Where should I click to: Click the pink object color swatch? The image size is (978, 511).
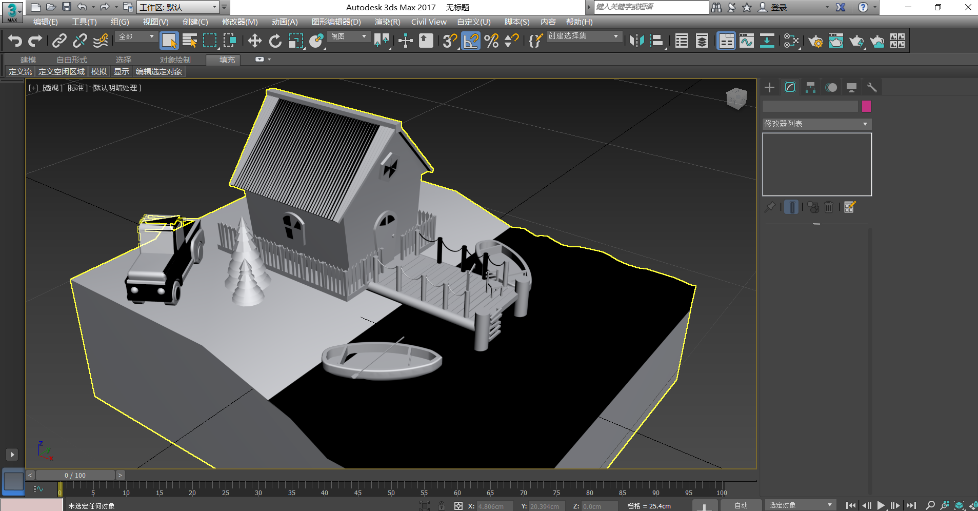pos(866,106)
